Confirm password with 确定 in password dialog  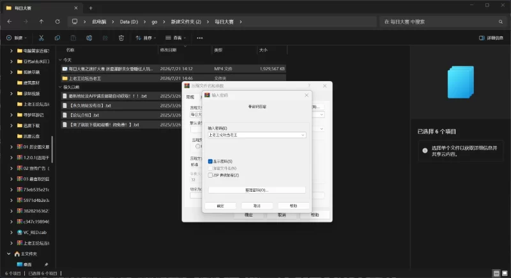tap(220, 206)
